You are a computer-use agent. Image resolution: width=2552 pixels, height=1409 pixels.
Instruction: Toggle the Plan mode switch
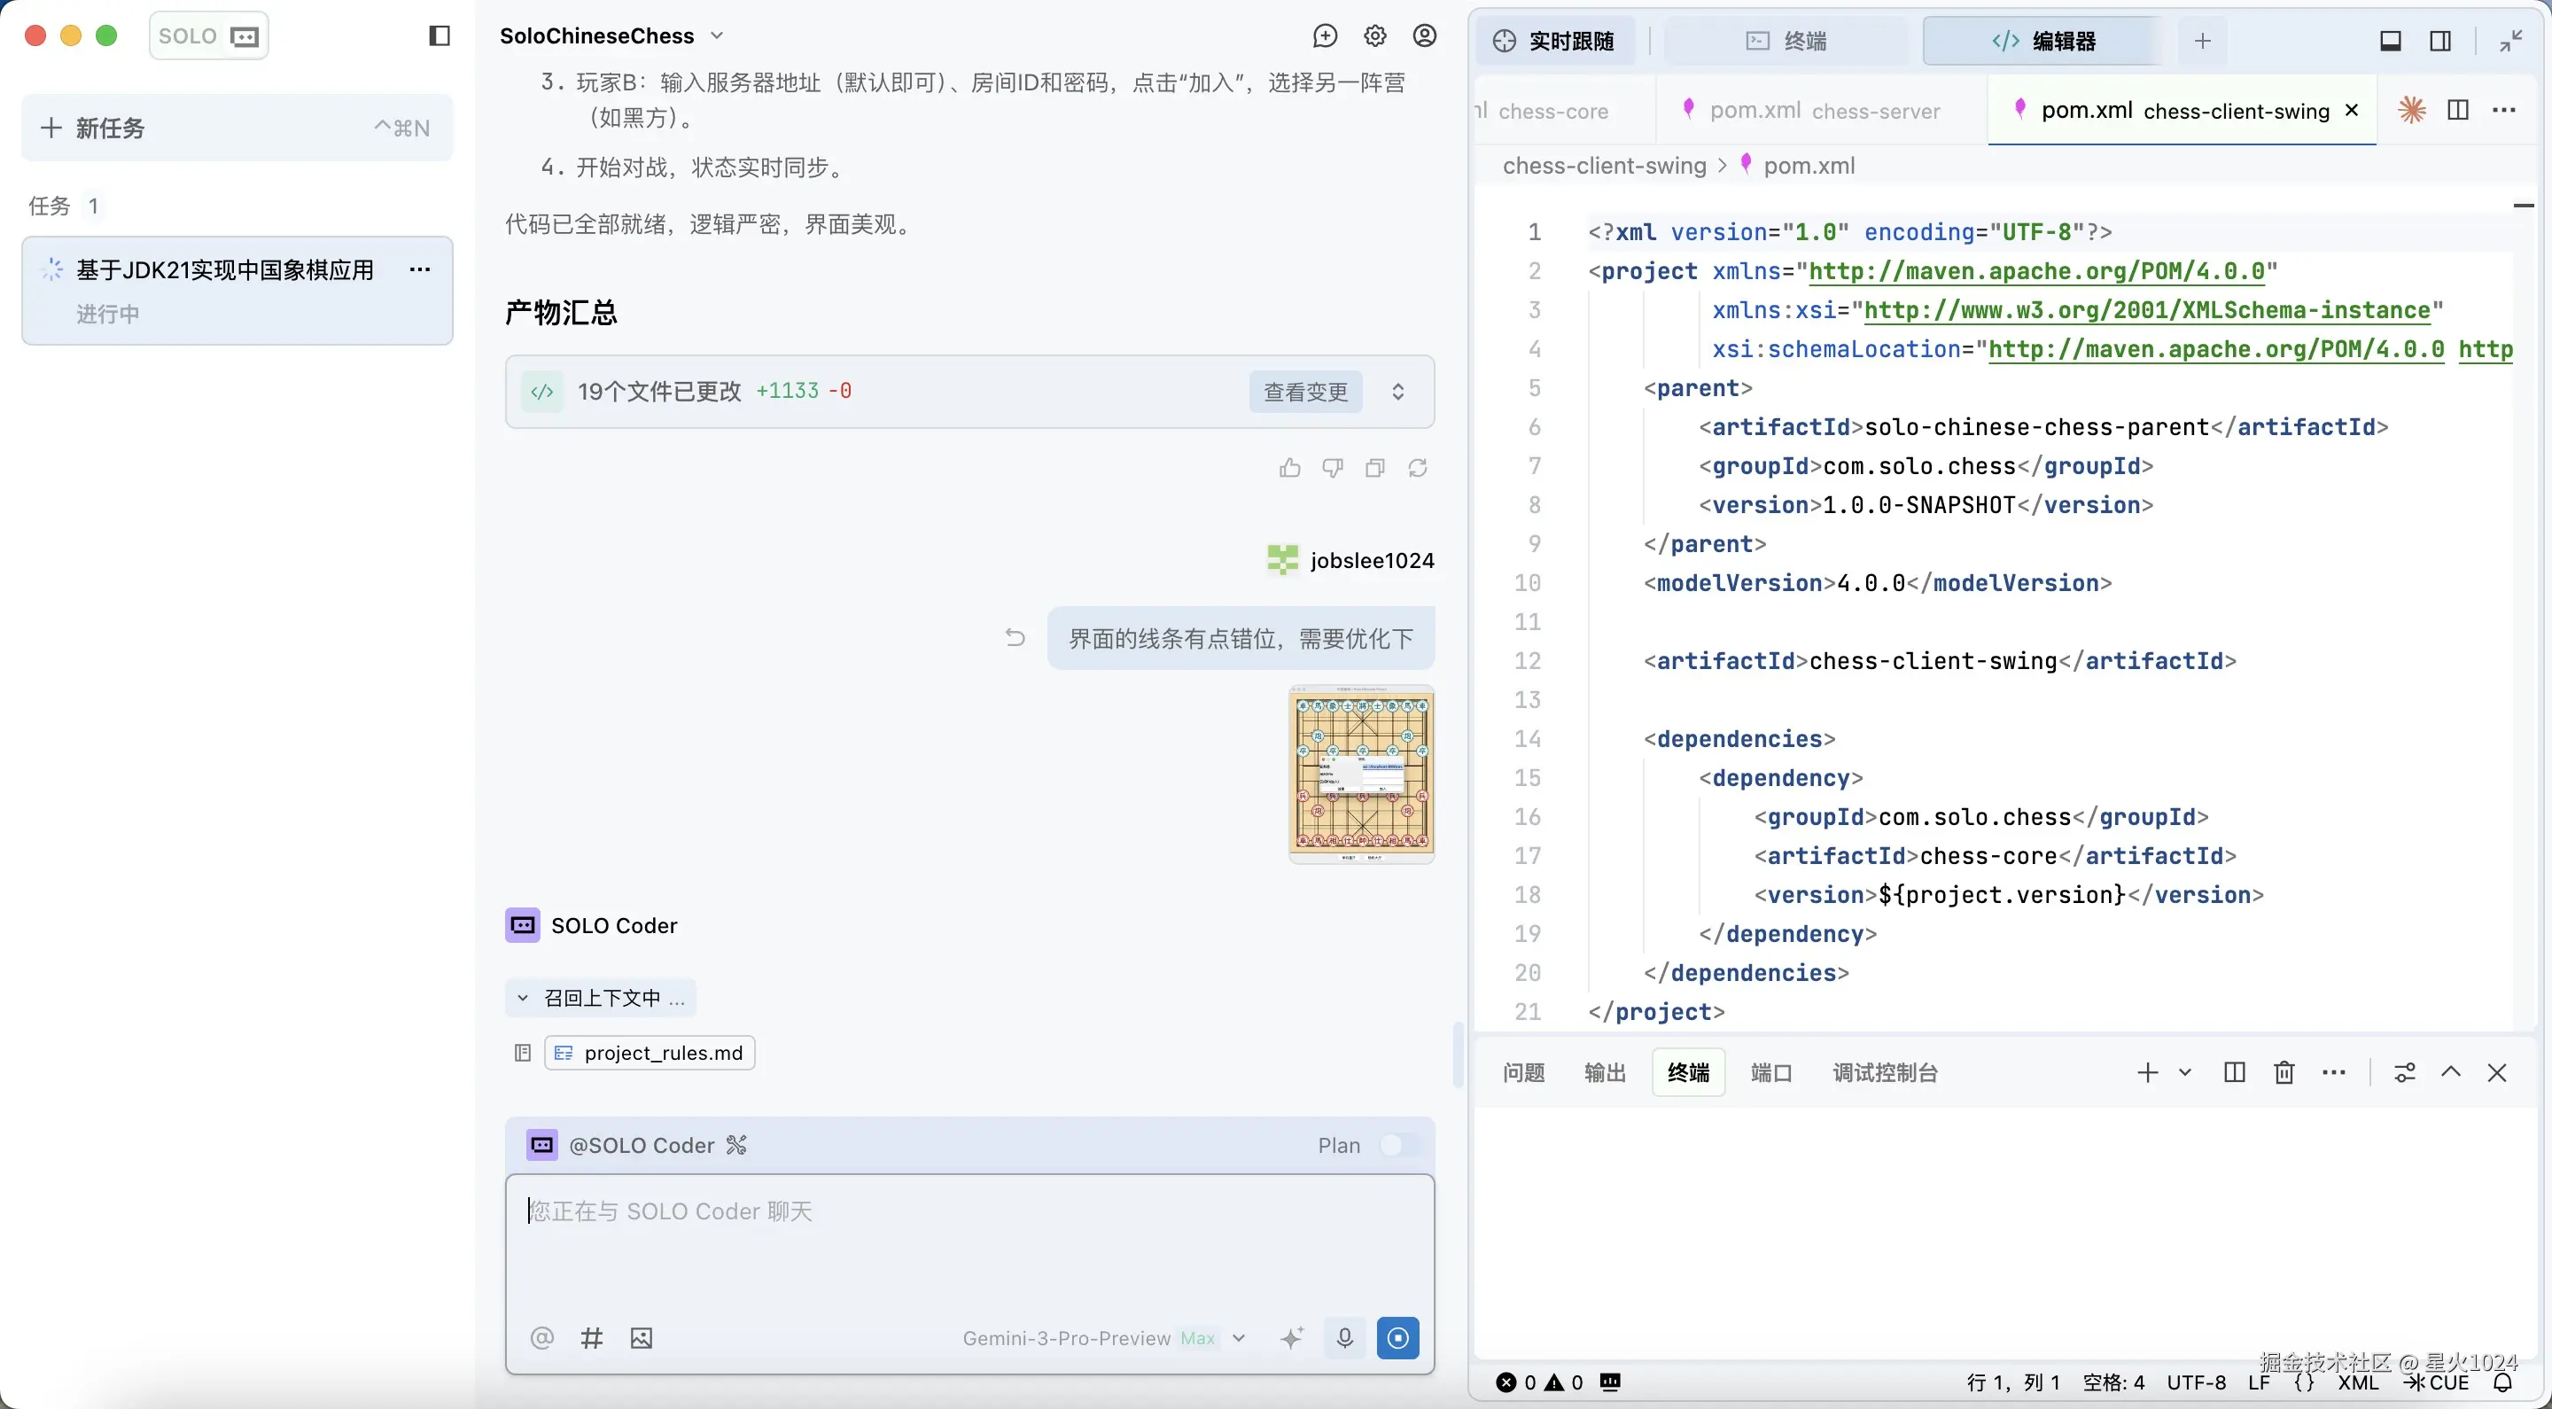[1399, 1146]
